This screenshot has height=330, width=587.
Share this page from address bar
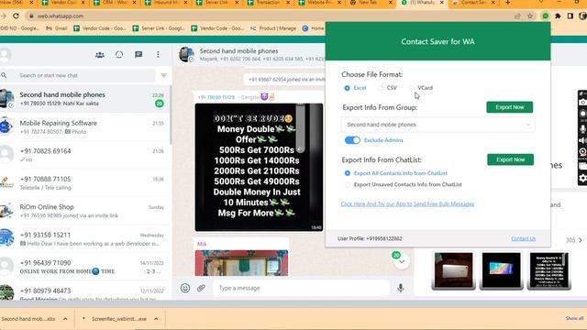click(x=517, y=16)
